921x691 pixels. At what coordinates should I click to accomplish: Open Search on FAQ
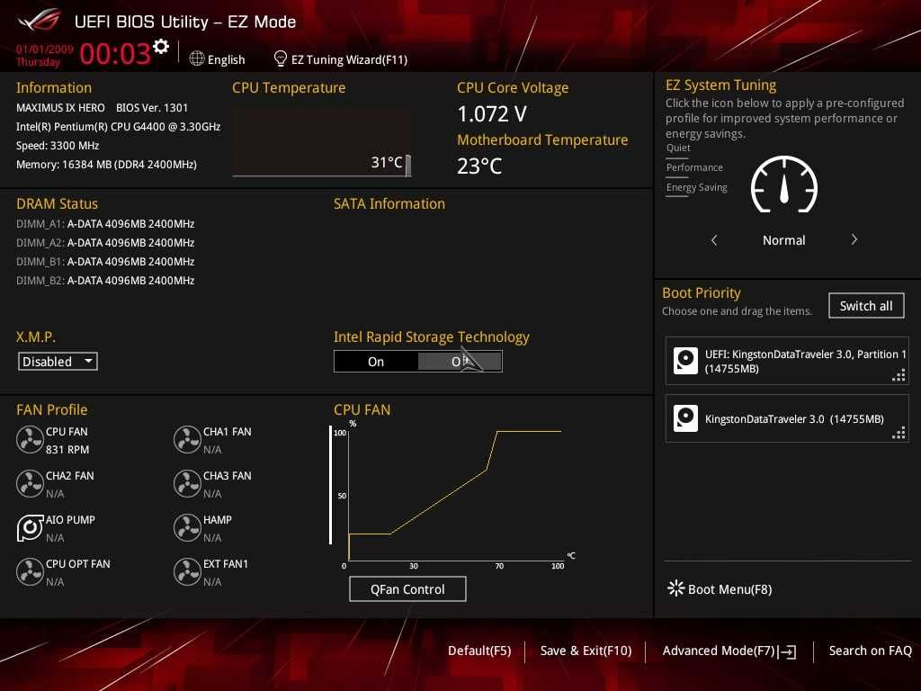(870, 651)
